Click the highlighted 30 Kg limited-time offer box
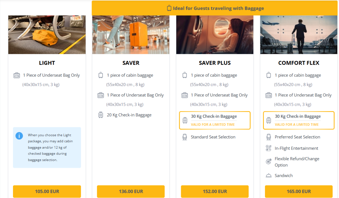This screenshot has width=339, height=198. [215, 120]
